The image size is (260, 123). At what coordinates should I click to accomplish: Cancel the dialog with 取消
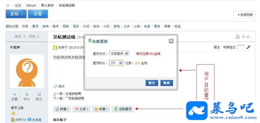click(167, 83)
